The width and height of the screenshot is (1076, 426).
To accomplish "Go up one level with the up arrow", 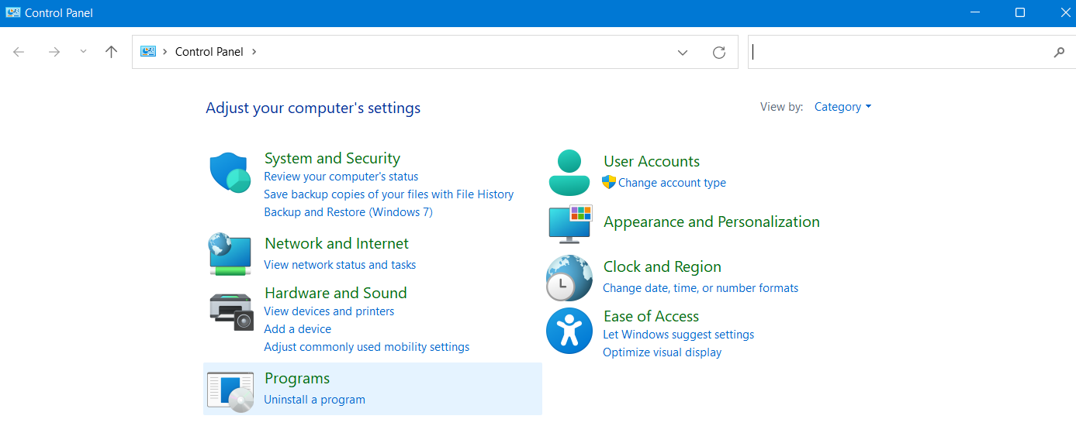I will coord(111,52).
